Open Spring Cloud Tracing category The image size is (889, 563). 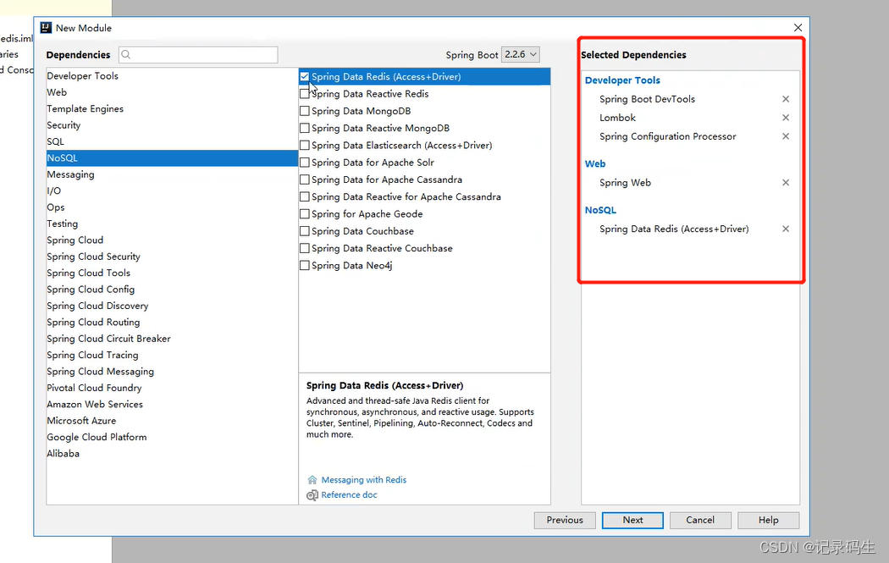point(172,356)
